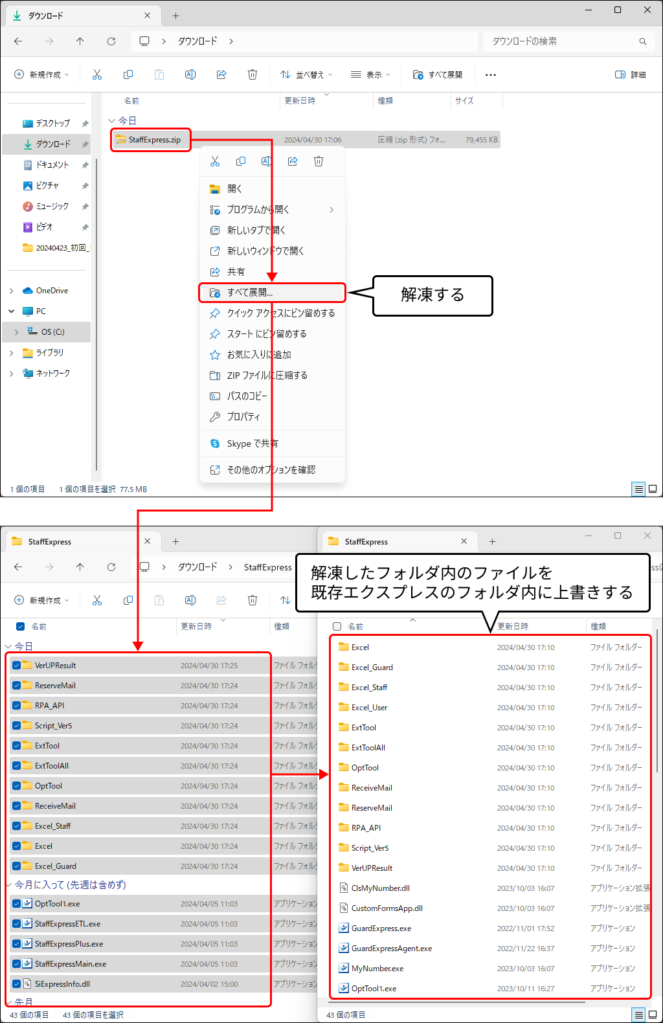The width and height of the screenshot is (663, 1023).
Task: Click Refresh icon in left StaffExpress window
Action: click(x=111, y=567)
